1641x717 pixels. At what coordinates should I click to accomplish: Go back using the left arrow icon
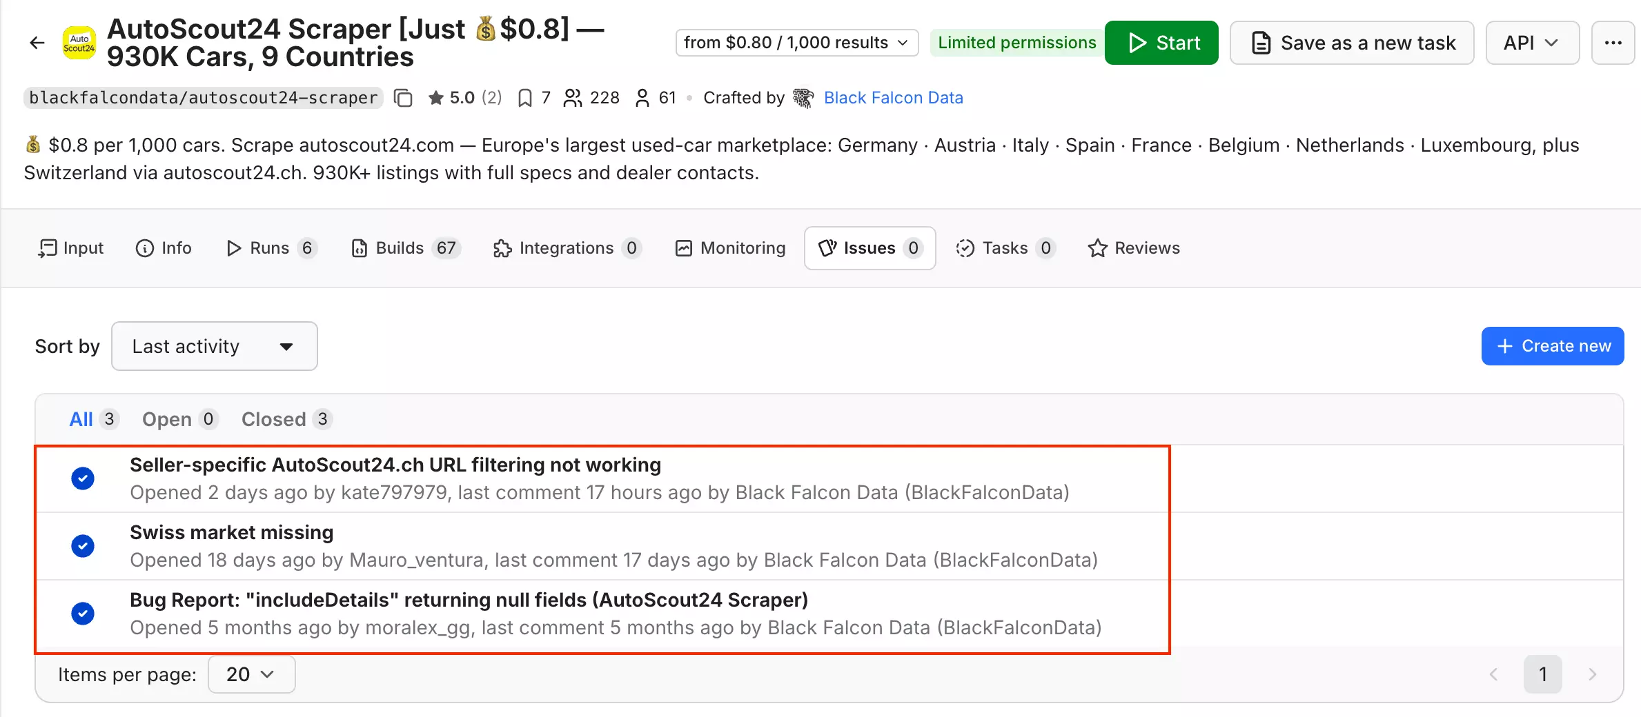point(37,43)
